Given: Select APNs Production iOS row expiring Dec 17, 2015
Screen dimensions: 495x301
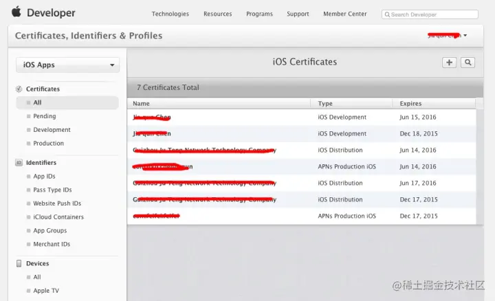Looking at the screenshot, I should coord(302,216).
